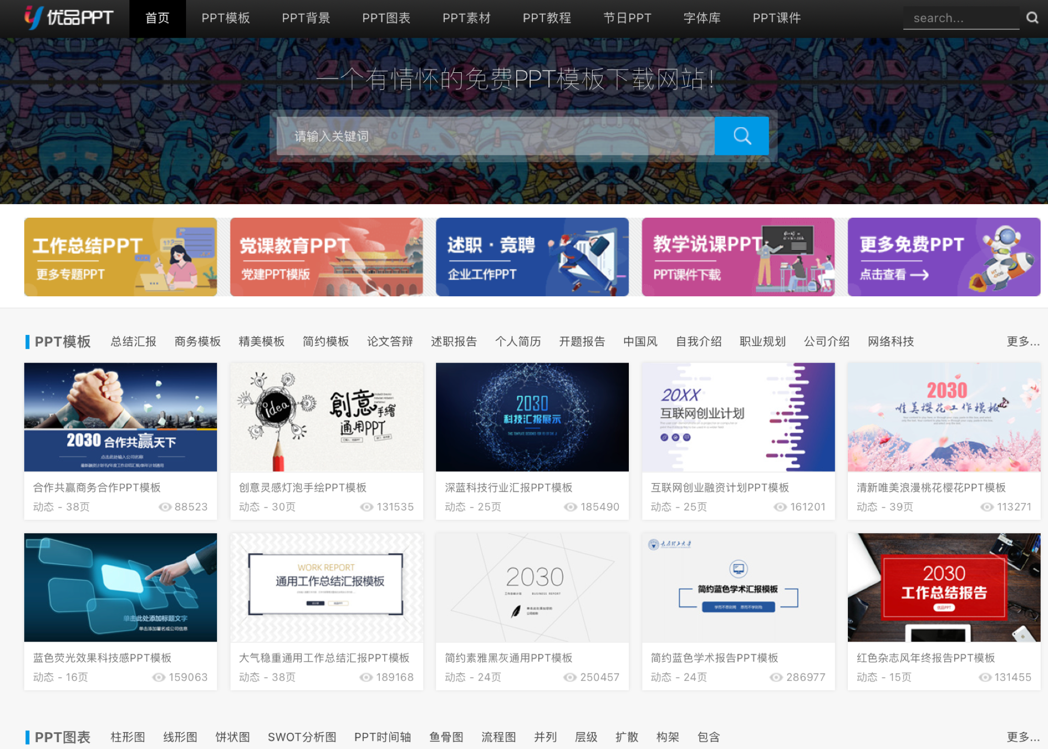
Task: Click the title 大气稳重通用工作总结汇报PPT模板
Action: tap(324, 658)
